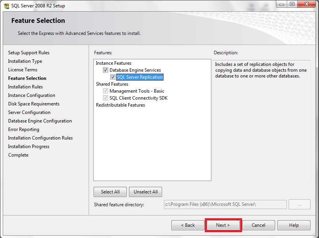
Task: Click the Installation Progress step
Action: 29,147
